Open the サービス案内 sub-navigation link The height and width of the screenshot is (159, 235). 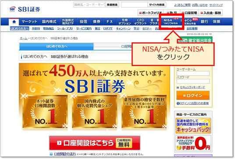84,28
